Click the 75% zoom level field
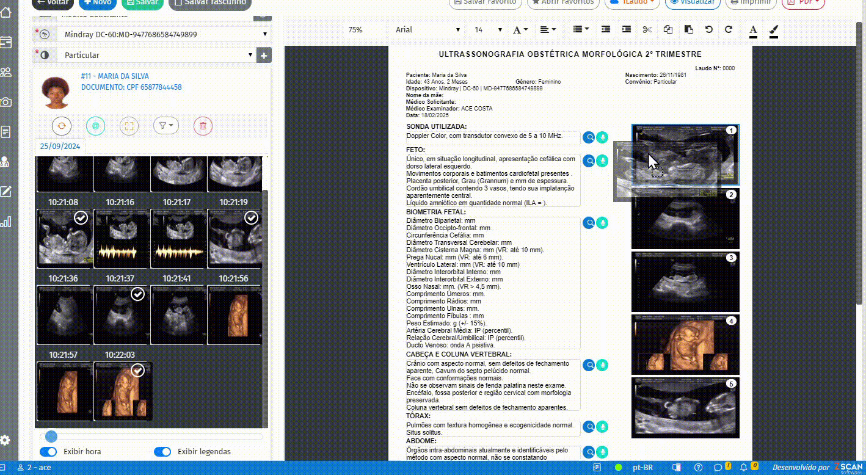Viewport: 866px width, 475px height. (364, 29)
